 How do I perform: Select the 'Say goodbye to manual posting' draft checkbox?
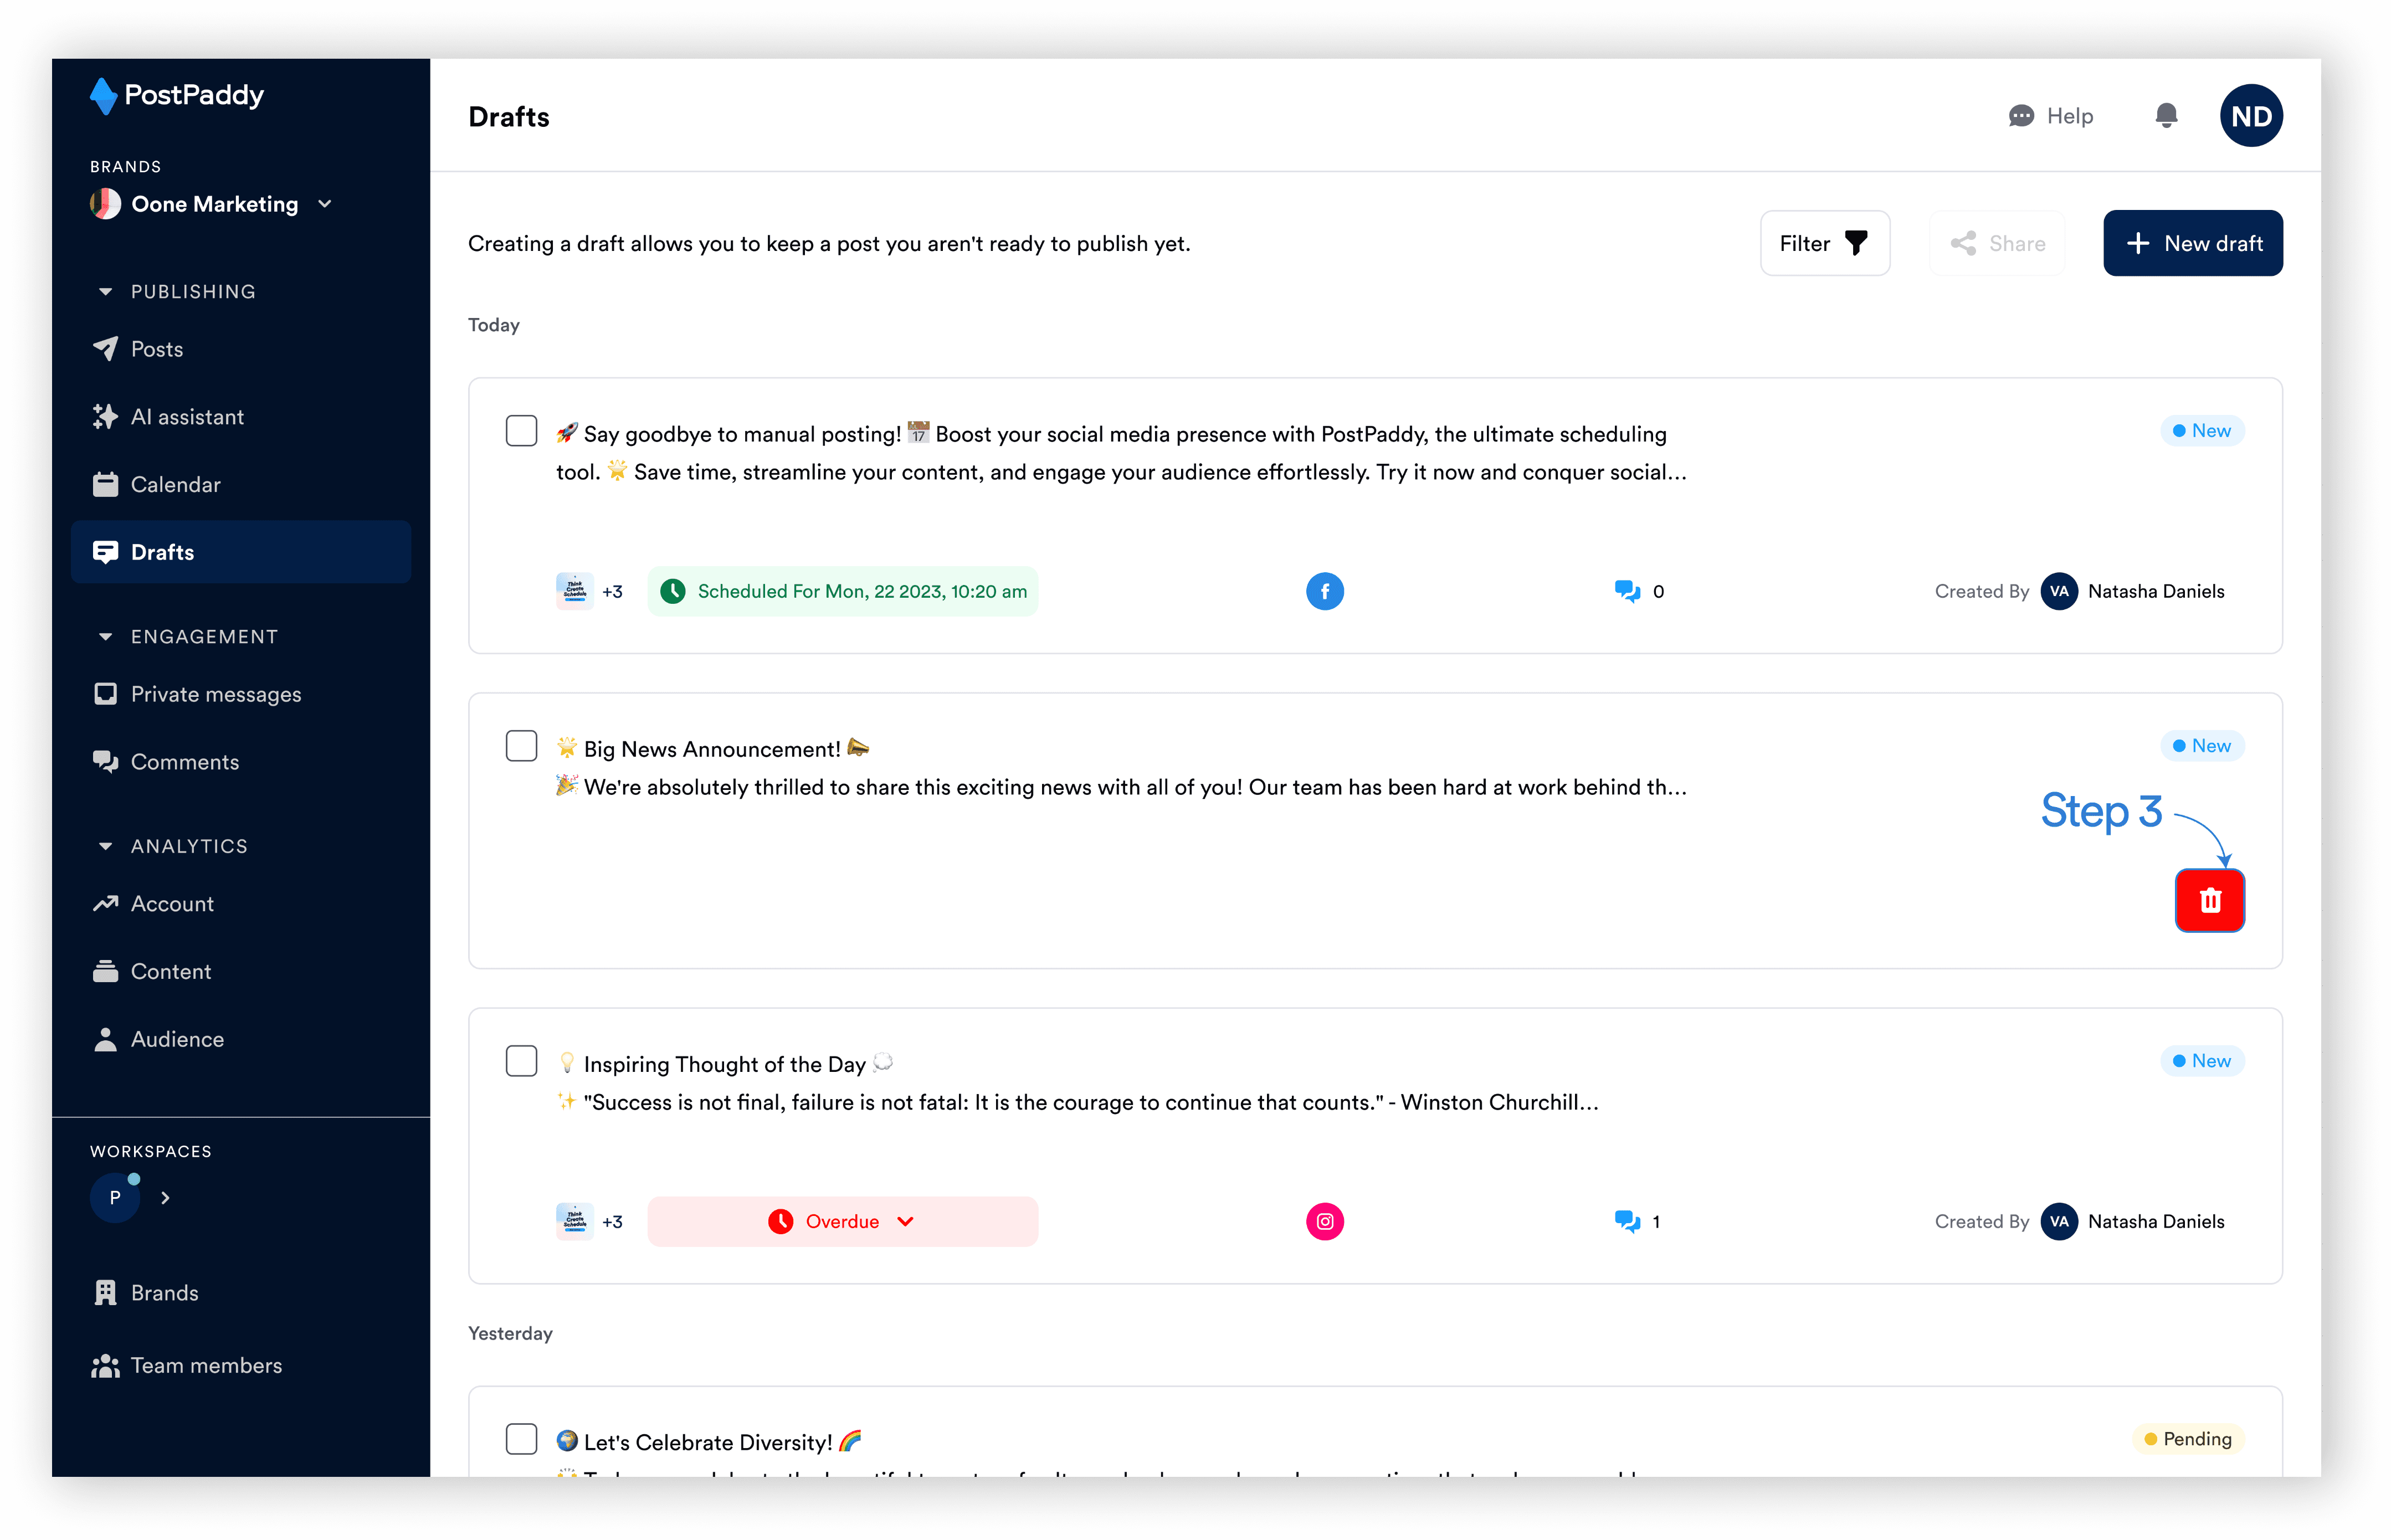pos(521,431)
